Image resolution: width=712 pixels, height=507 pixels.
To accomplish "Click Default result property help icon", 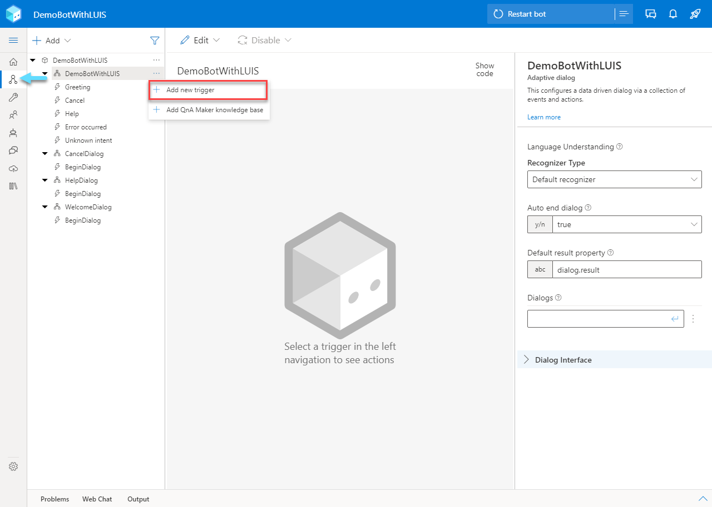I will click(x=610, y=253).
